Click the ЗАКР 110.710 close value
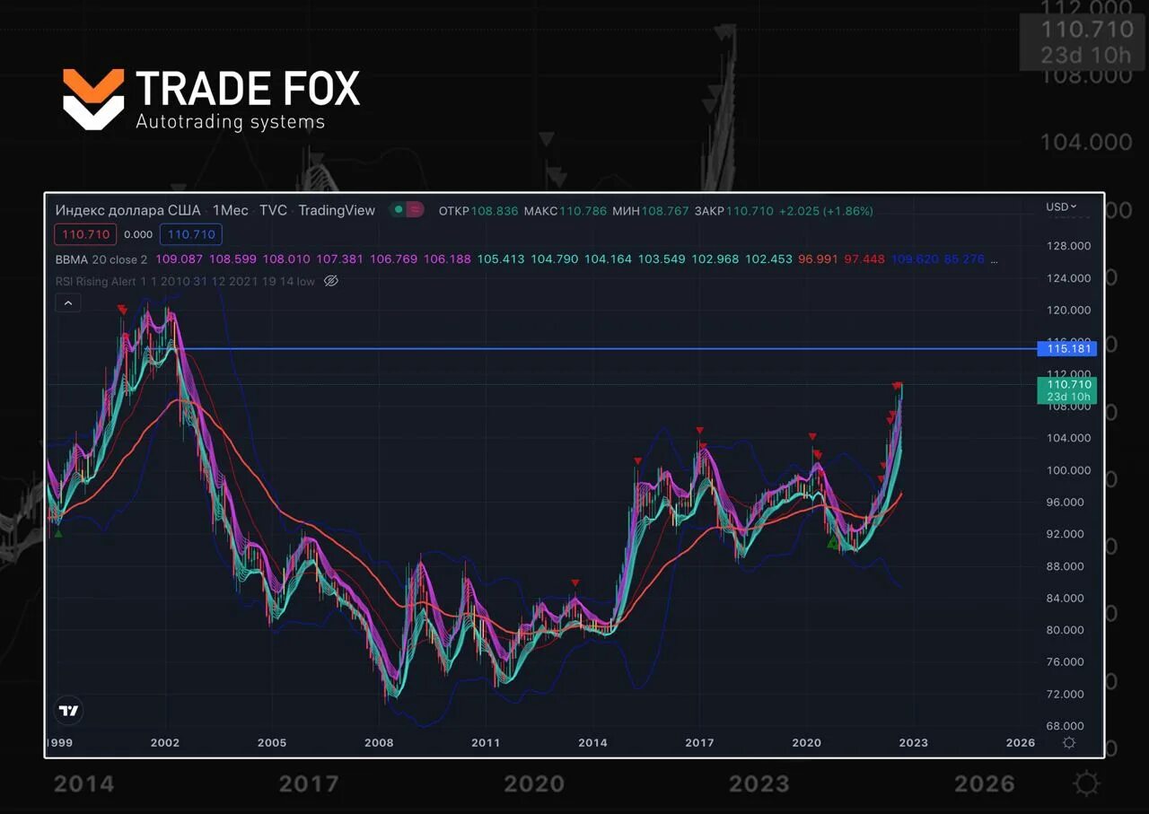Image resolution: width=1149 pixels, height=814 pixels. (733, 211)
